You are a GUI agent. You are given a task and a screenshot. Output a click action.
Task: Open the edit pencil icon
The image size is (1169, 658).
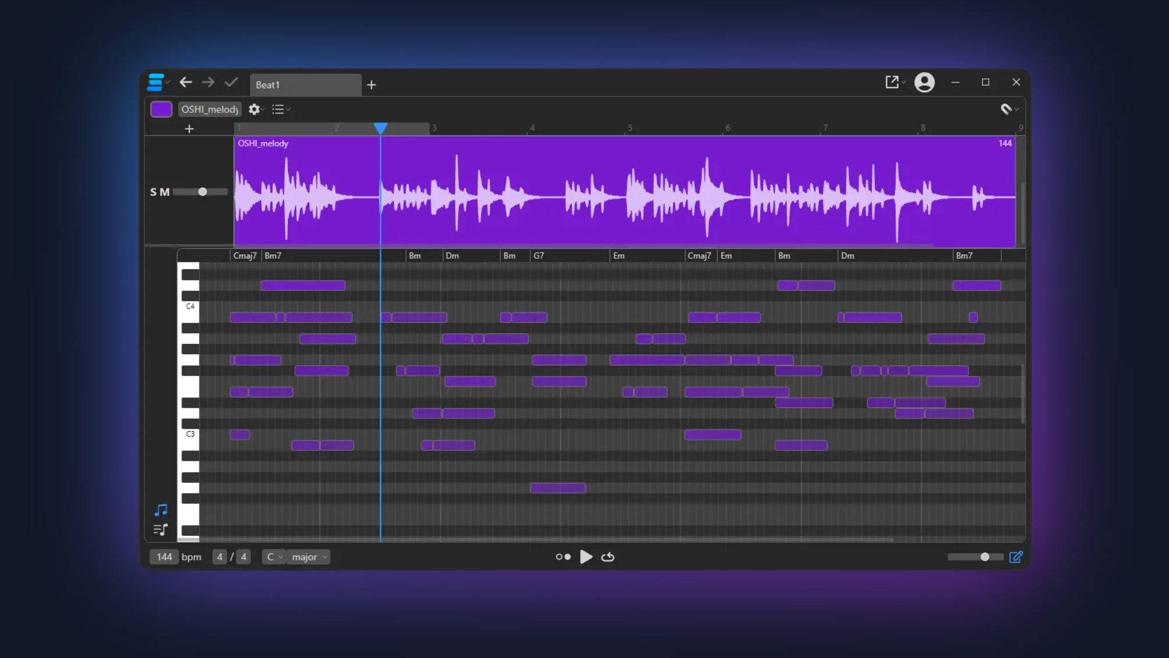(1016, 557)
